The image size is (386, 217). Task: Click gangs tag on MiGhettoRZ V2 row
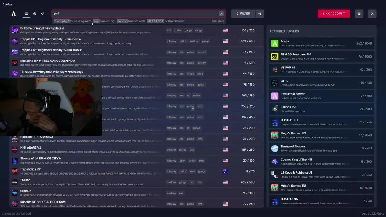182,149
